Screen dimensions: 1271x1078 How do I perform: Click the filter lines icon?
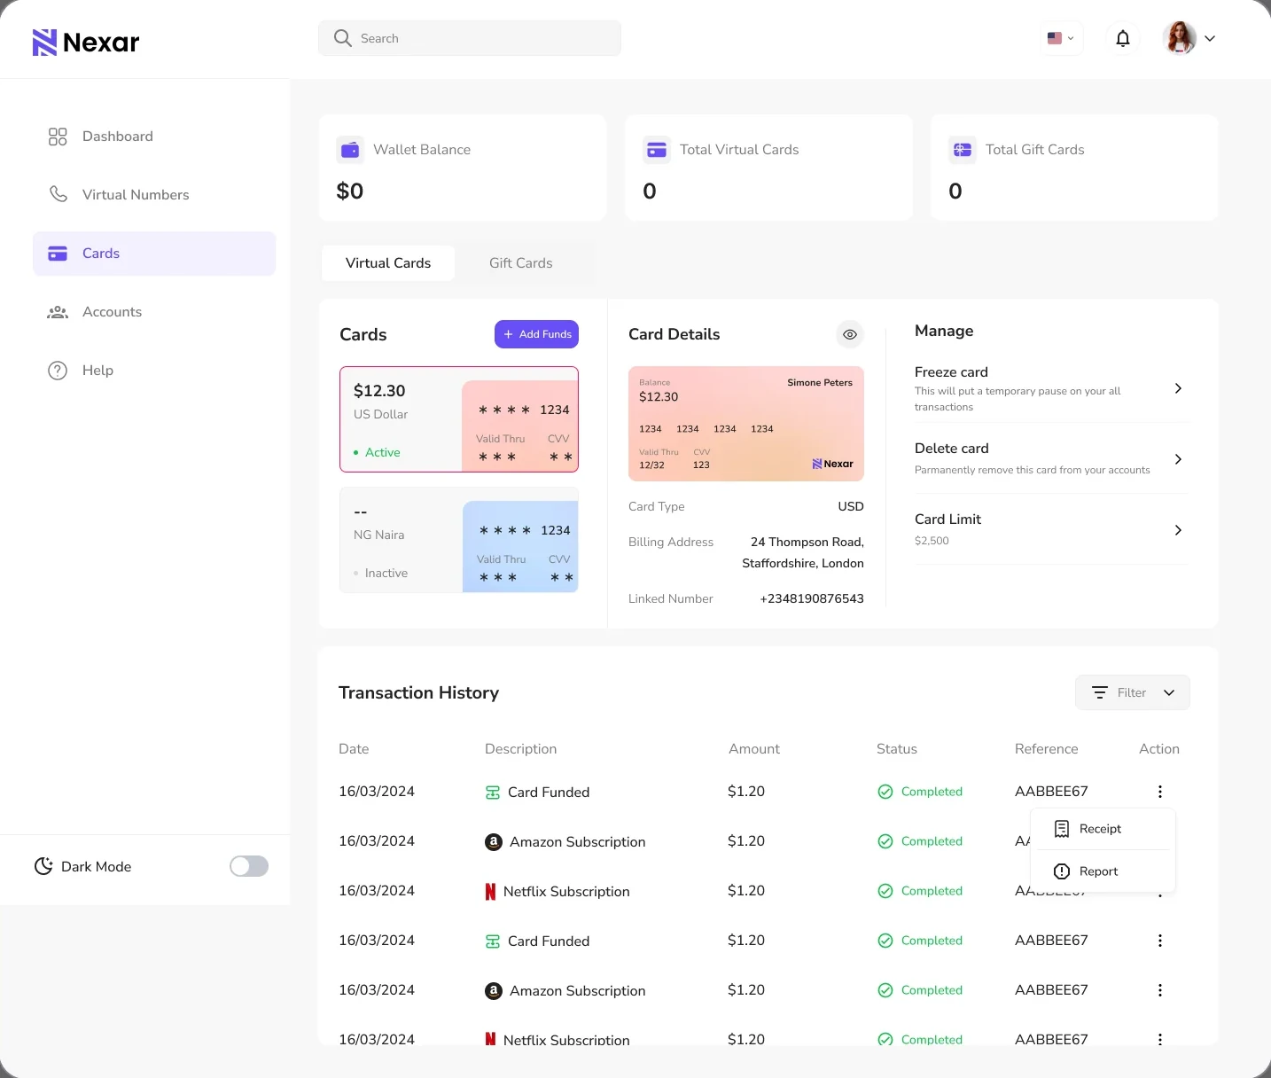point(1100,692)
